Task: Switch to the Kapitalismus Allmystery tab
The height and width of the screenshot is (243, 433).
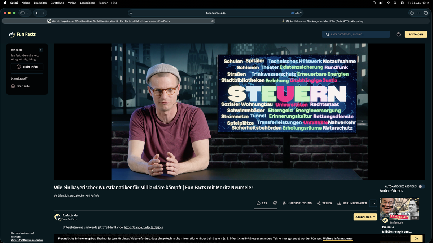Action: tap(323, 21)
